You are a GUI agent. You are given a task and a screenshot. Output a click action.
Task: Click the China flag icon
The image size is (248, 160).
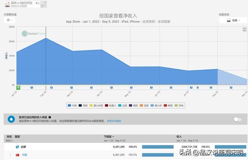click(x=17, y=155)
